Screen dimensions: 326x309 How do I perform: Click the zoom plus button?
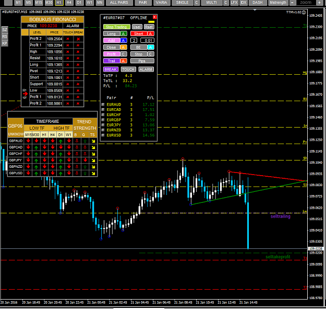[x=319, y=3]
